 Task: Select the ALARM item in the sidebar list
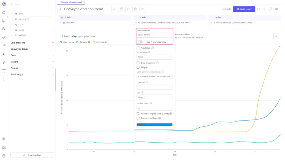(x=21, y=30)
